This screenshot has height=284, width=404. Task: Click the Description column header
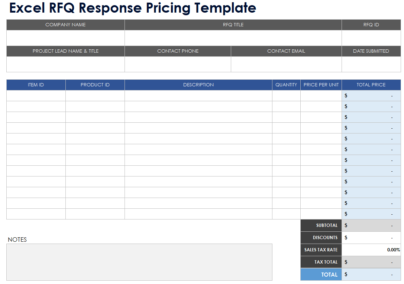198,85
